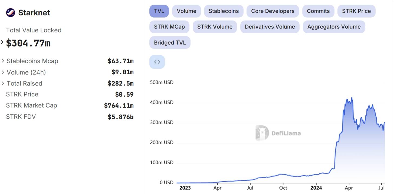Click the STRK Price label
This screenshot has width=394, height=194.
pos(22,94)
